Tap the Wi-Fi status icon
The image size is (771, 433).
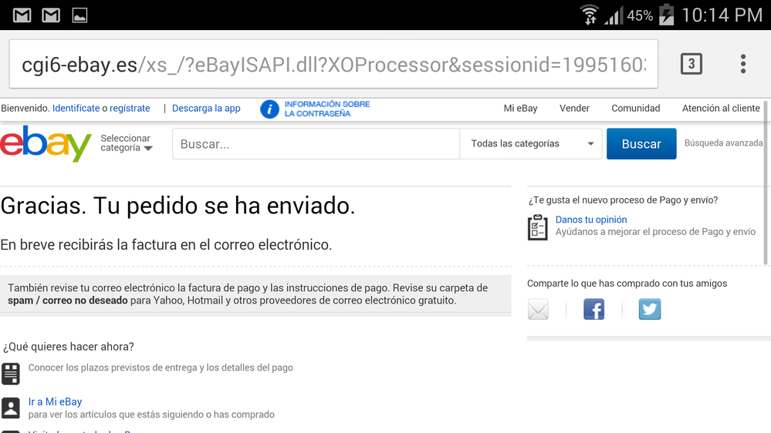(589, 15)
